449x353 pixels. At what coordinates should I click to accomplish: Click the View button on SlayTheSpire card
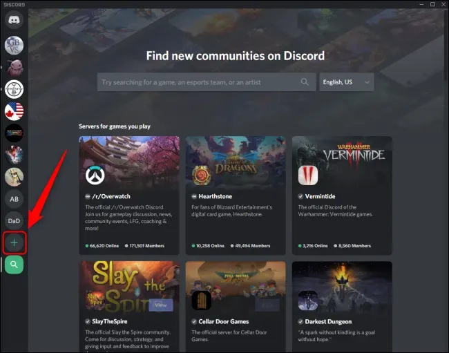(161, 305)
